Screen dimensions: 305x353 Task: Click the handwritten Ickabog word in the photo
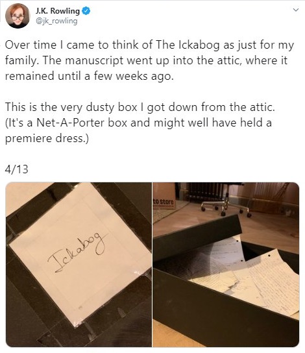tap(77, 252)
